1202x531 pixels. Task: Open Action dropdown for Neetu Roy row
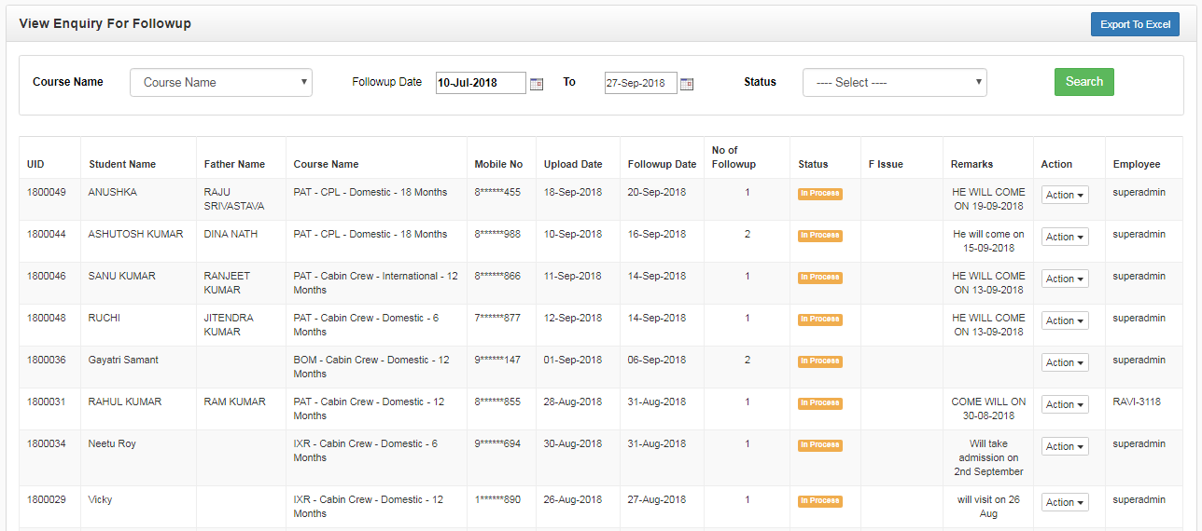(1065, 446)
